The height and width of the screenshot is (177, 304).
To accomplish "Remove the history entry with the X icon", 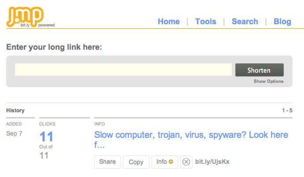I will tap(186, 162).
